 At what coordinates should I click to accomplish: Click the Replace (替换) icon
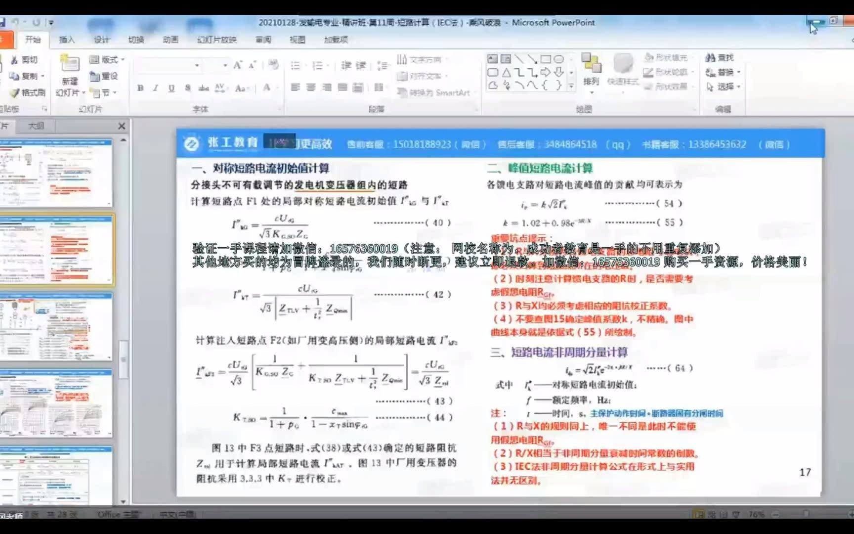(x=721, y=72)
